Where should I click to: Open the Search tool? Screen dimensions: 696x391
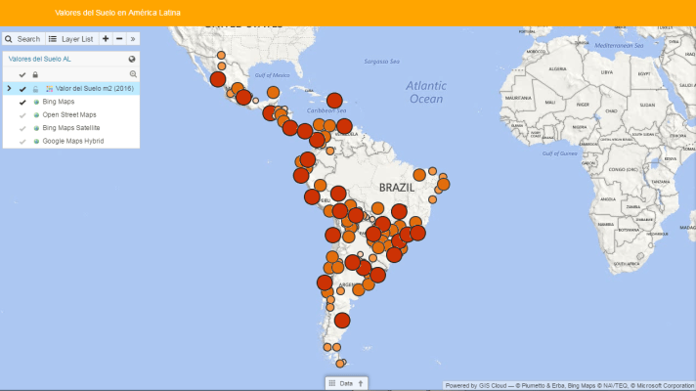click(x=23, y=39)
